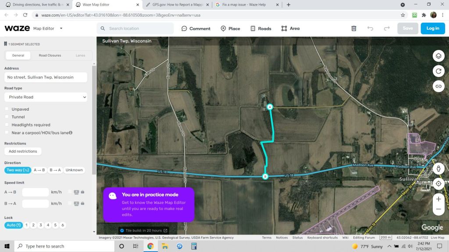The width and height of the screenshot is (449, 252).
Task: Open the map layers panel icon
Action: (x=438, y=56)
